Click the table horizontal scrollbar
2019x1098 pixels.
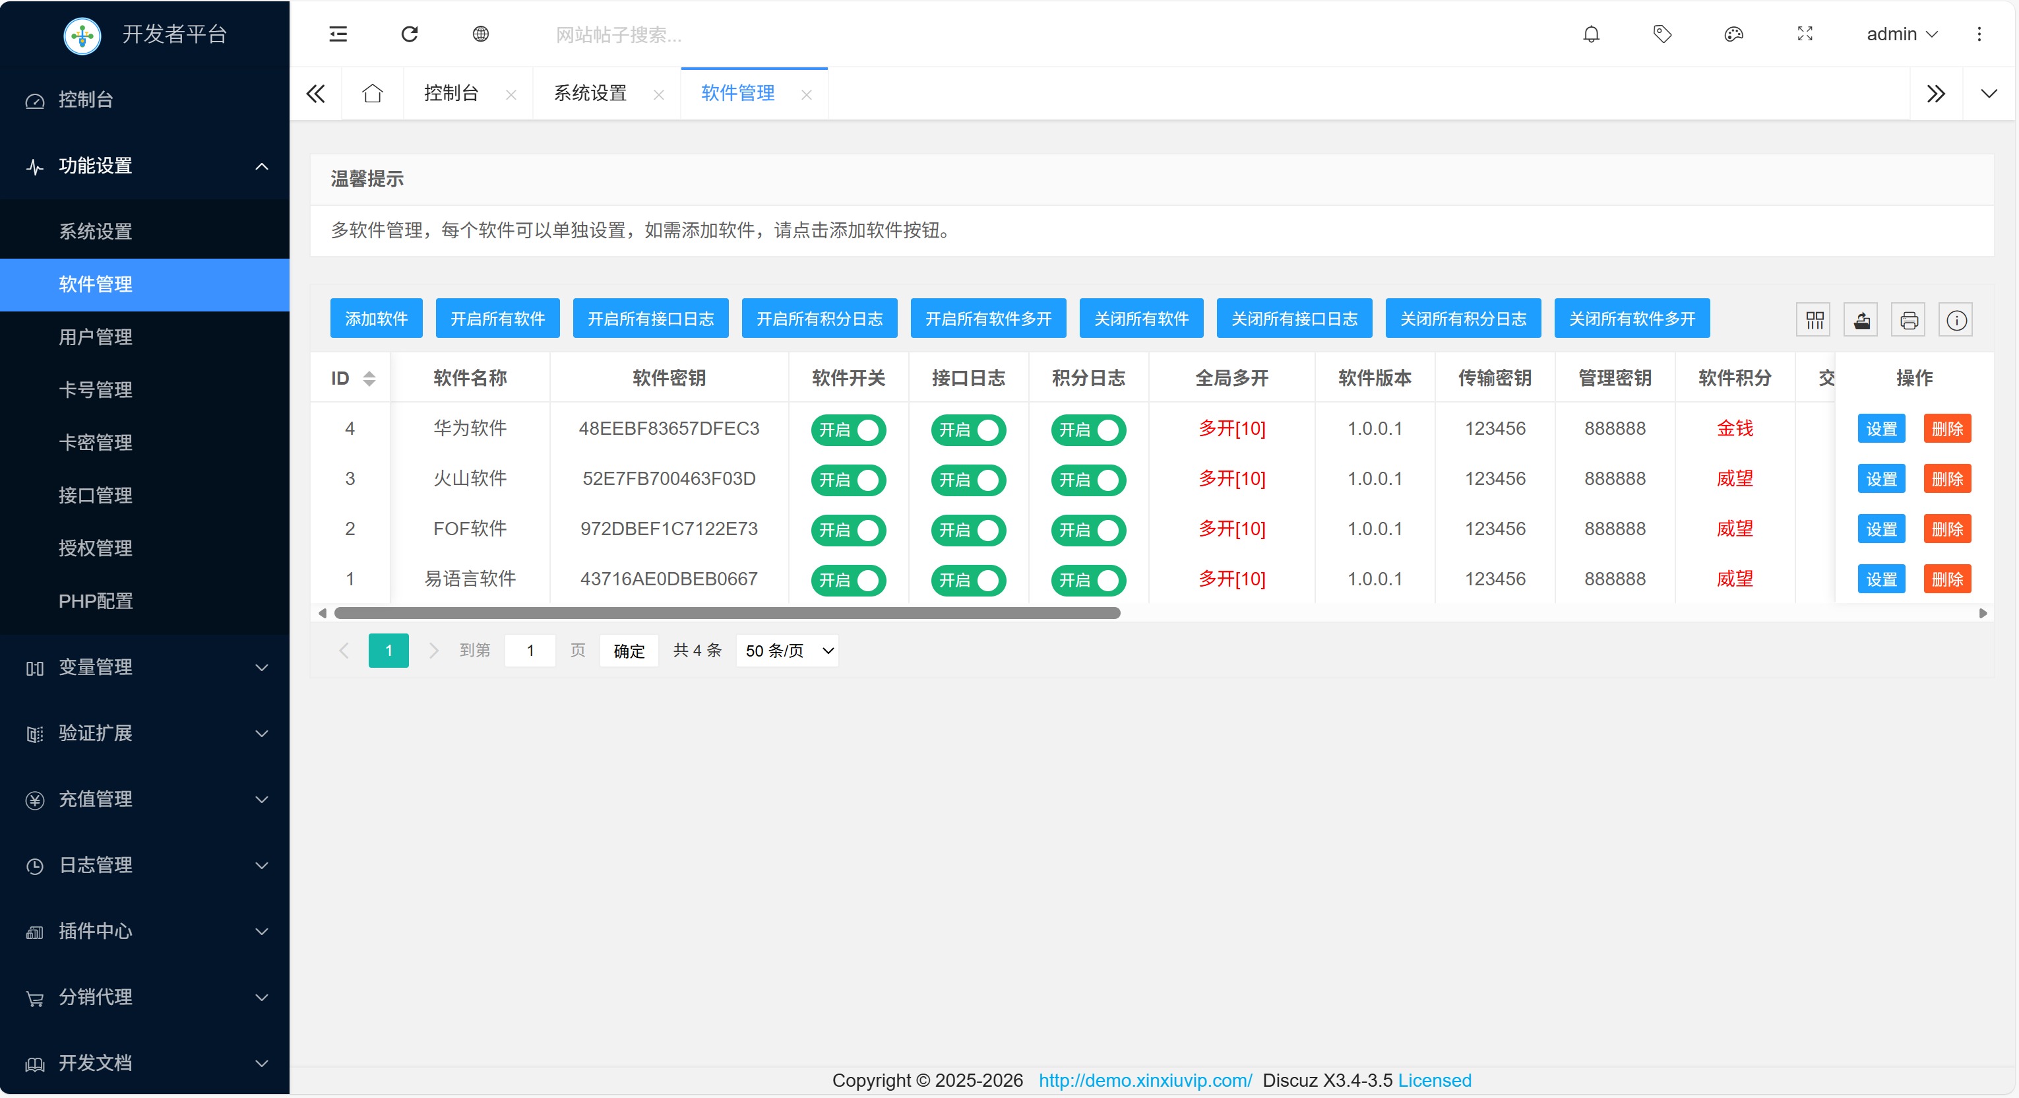click(727, 613)
